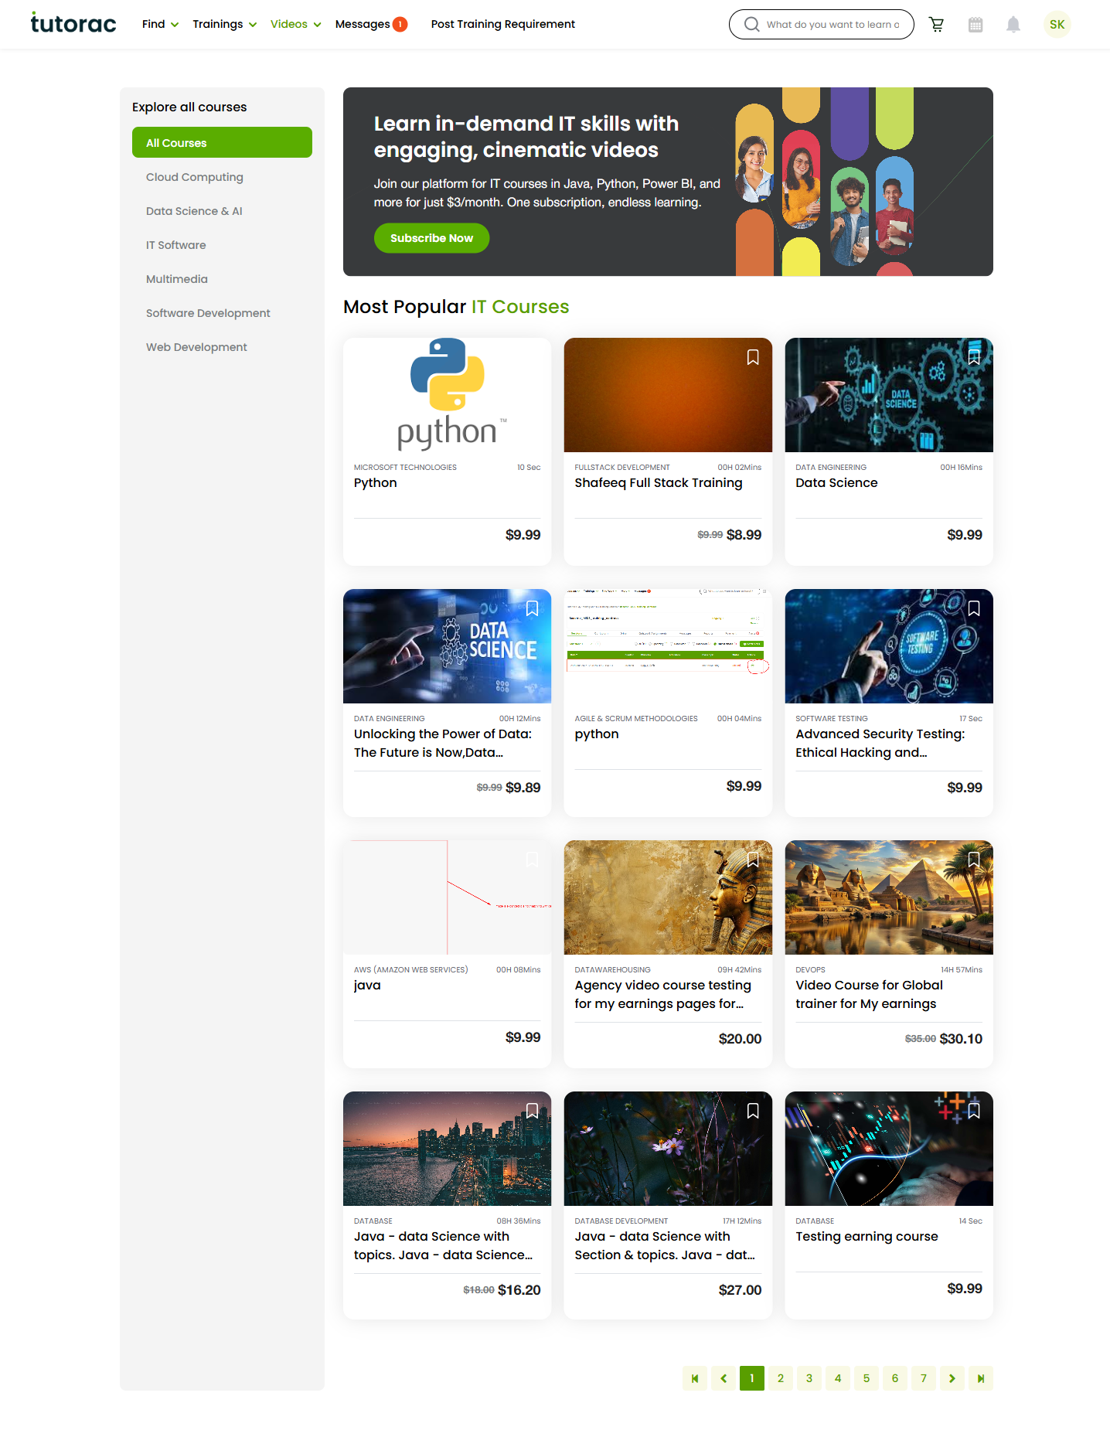Select the All Courses category
The image size is (1110, 1437).
(x=222, y=142)
